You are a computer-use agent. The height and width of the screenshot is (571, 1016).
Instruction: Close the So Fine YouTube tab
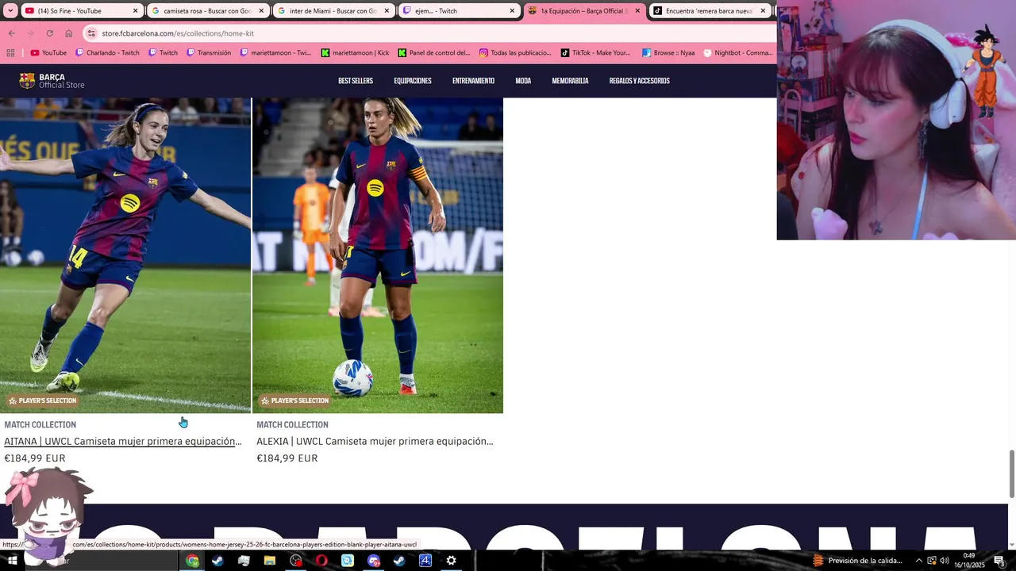pyautogui.click(x=135, y=11)
